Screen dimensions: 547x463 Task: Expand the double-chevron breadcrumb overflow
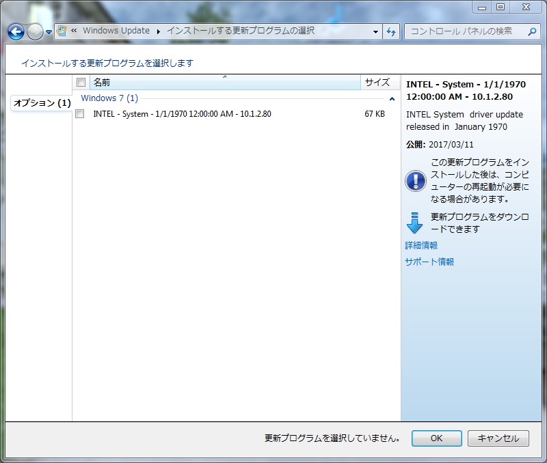pos(74,31)
